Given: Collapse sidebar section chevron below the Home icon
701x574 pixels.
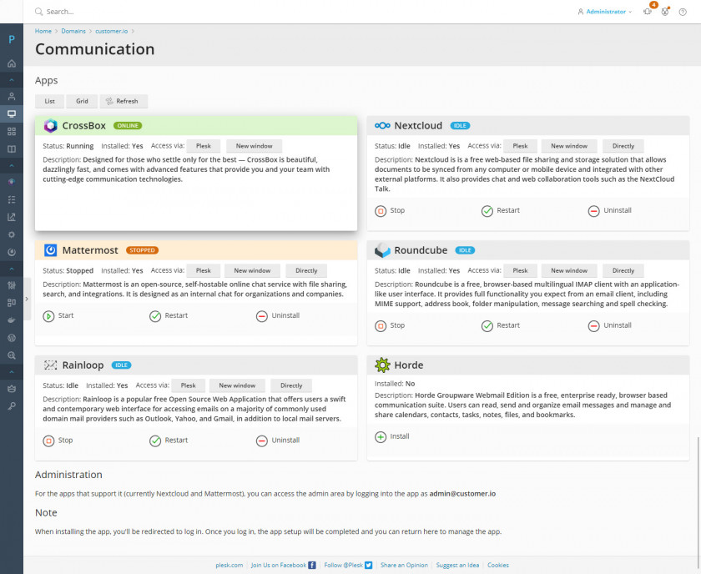Looking at the screenshot, I should tap(12, 80).
